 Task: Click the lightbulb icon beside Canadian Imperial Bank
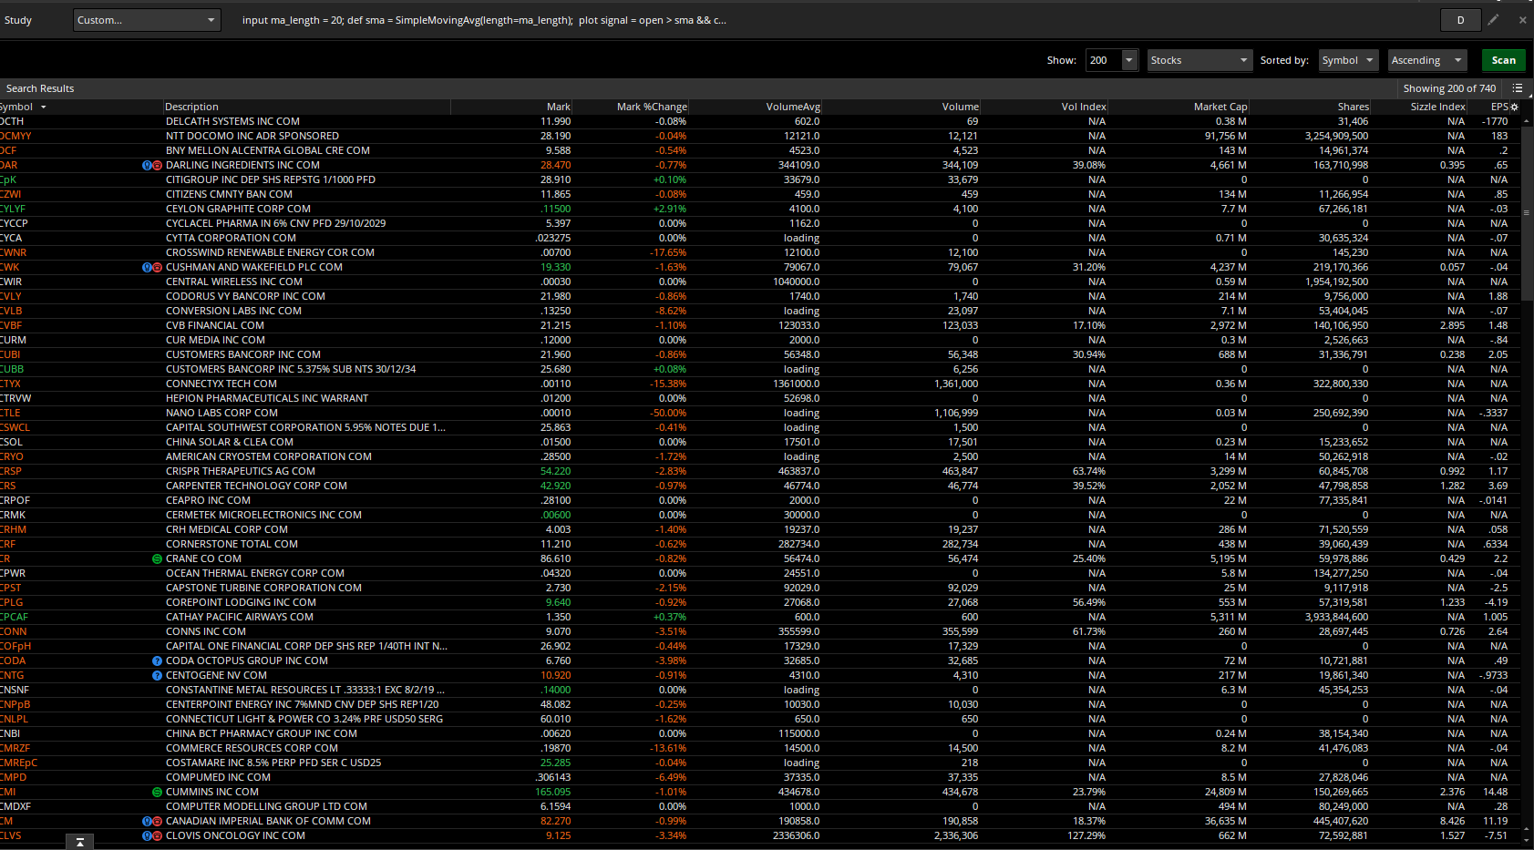coord(147,821)
